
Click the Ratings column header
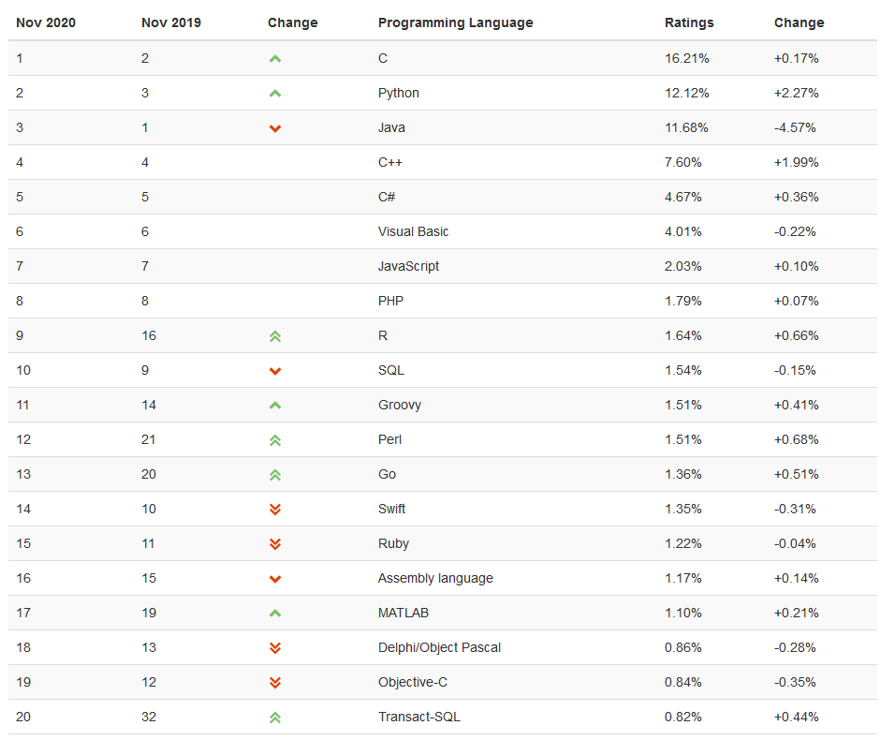689,22
